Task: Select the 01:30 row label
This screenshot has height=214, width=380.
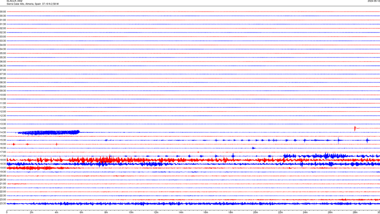Action: (3, 24)
